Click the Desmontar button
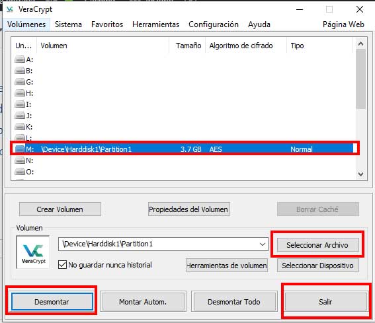375x323 pixels. point(52,302)
